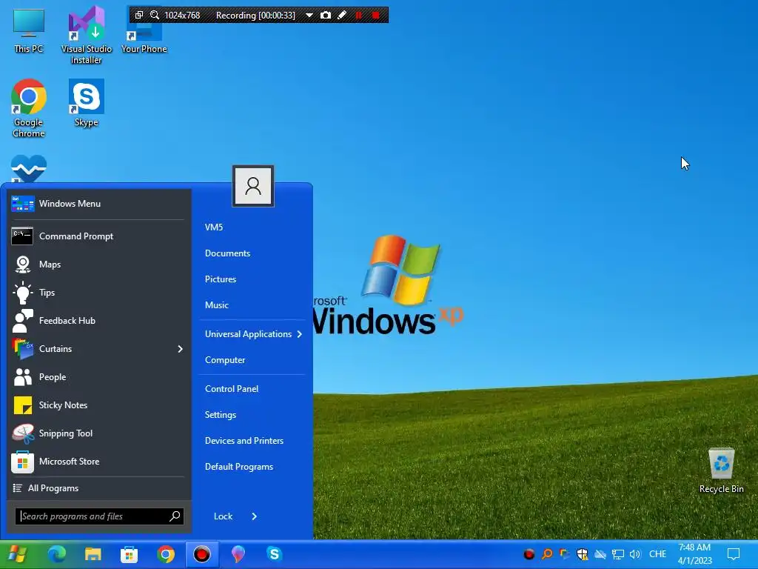The width and height of the screenshot is (758, 569).
Task: Open VM5 user folder link
Action: pos(214,227)
